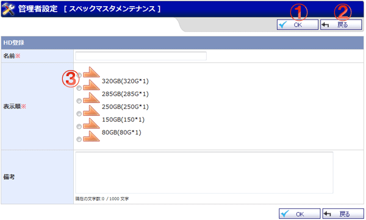Click orange arrow between 285GB and 250GB

[91, 98]
